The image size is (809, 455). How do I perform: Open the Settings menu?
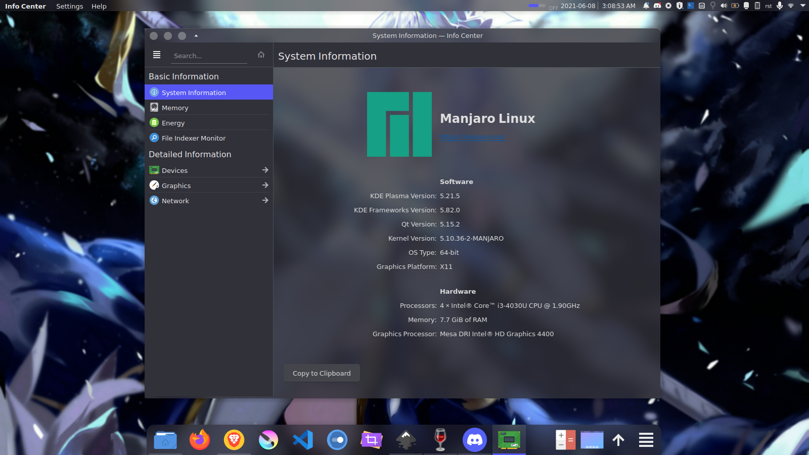click(69, 6)
